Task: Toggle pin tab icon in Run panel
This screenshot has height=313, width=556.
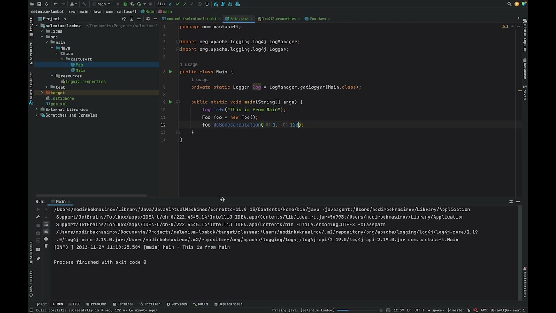Action: 38,259
